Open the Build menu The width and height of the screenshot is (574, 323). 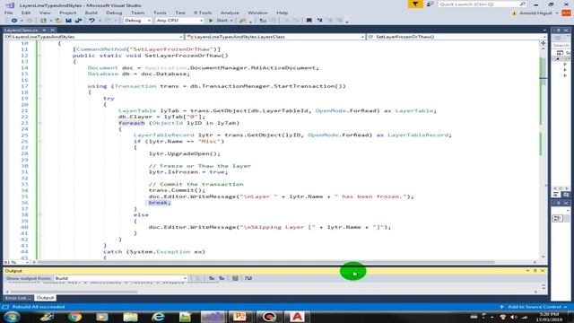(x=91, y=13)
